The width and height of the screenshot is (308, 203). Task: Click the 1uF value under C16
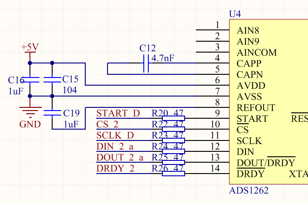[16, 91]
